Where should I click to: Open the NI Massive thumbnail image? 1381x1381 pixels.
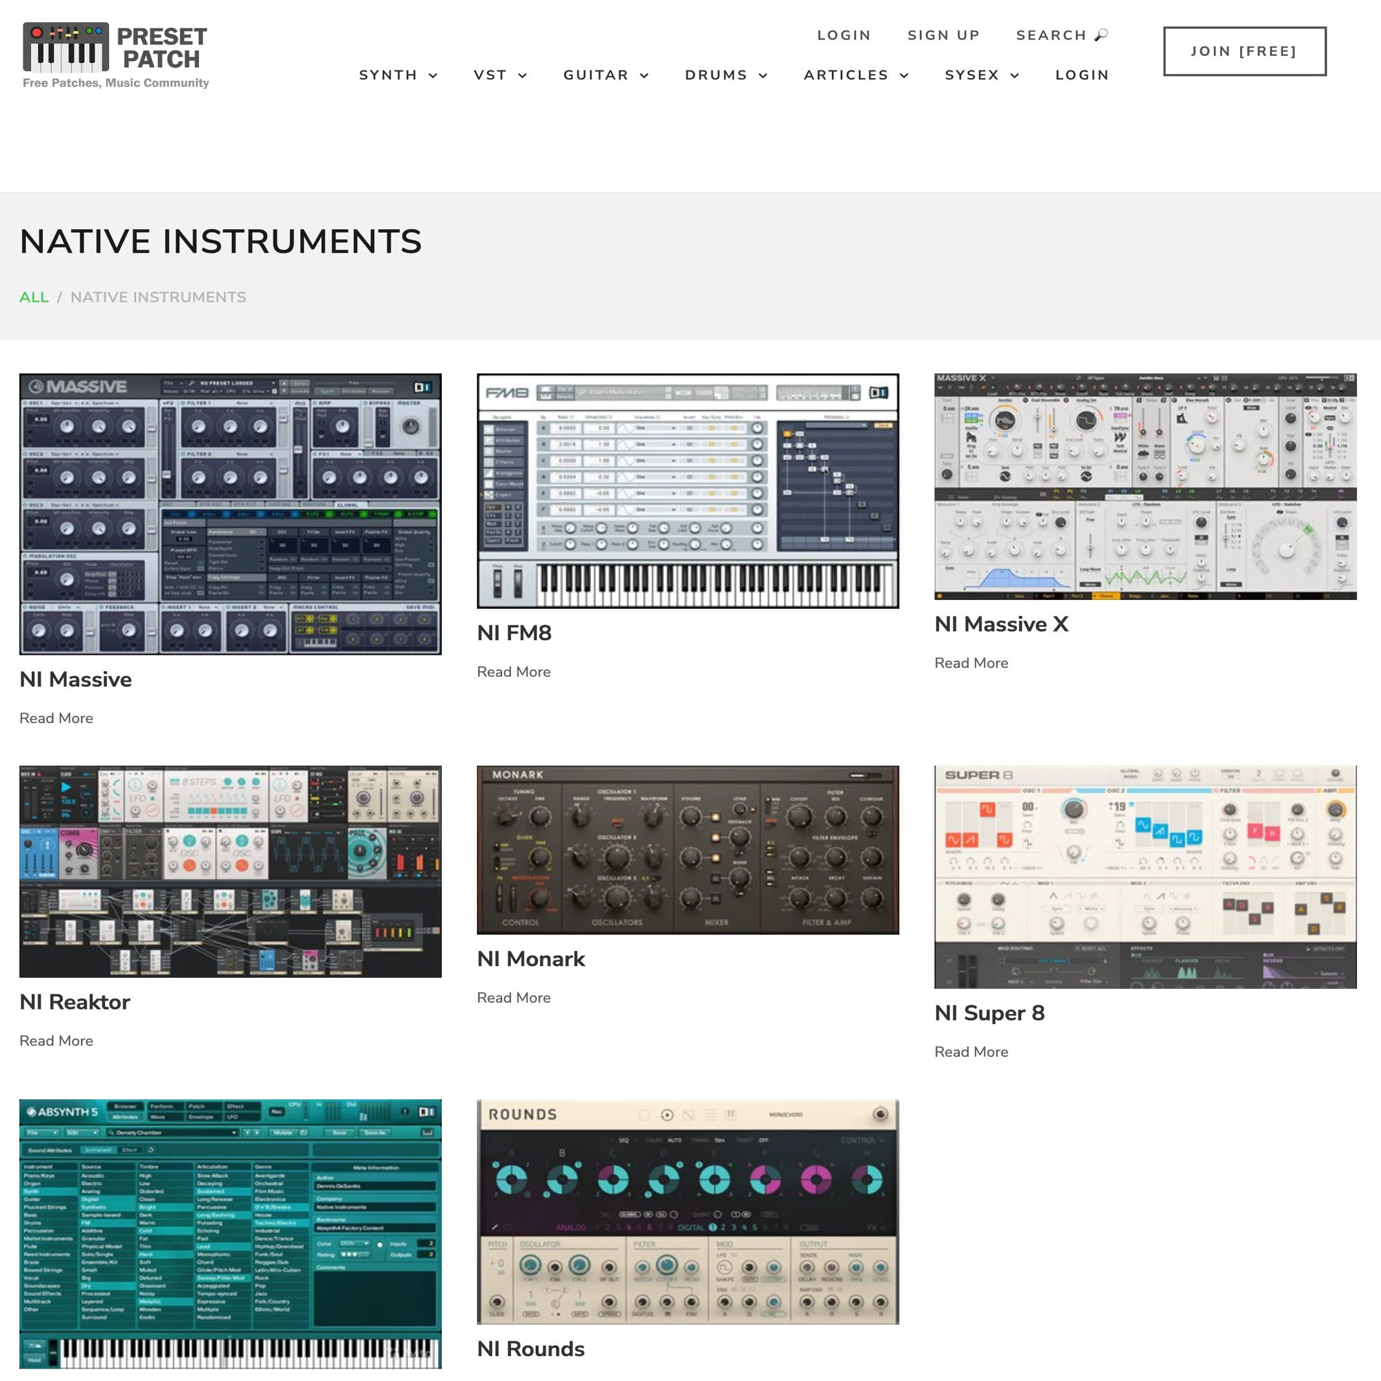(230, 514)
